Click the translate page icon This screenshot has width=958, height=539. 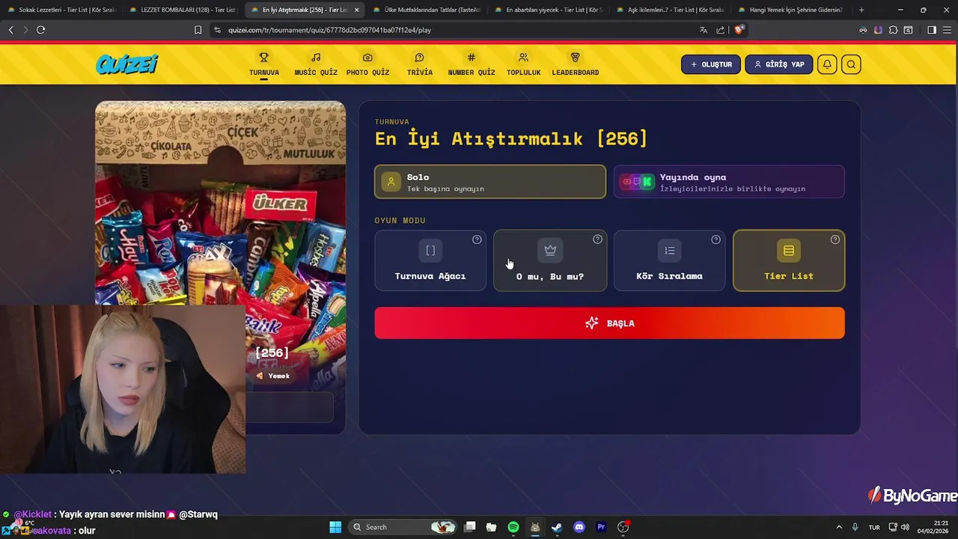(703, 30)
